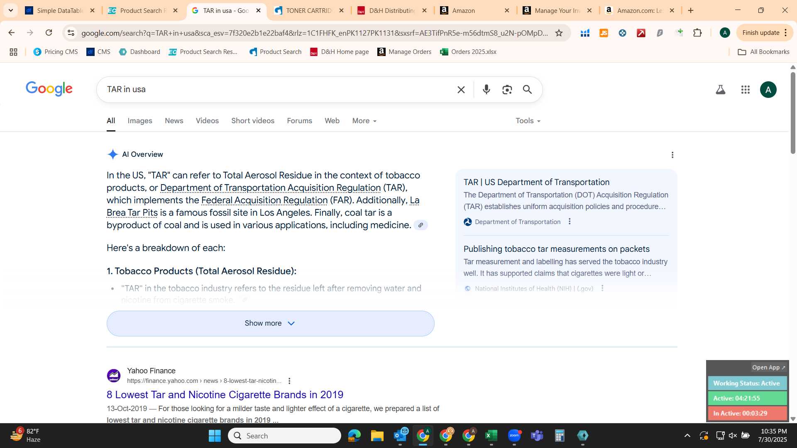Viewport: 797px width, 448px height.
Task: View site information icon in address bar
Action: [71, 33]
